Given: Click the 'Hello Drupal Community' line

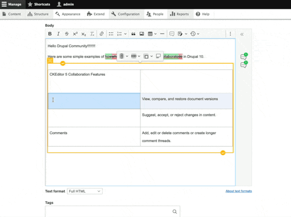Looking at the screenshot, I should tap(72, 46).
